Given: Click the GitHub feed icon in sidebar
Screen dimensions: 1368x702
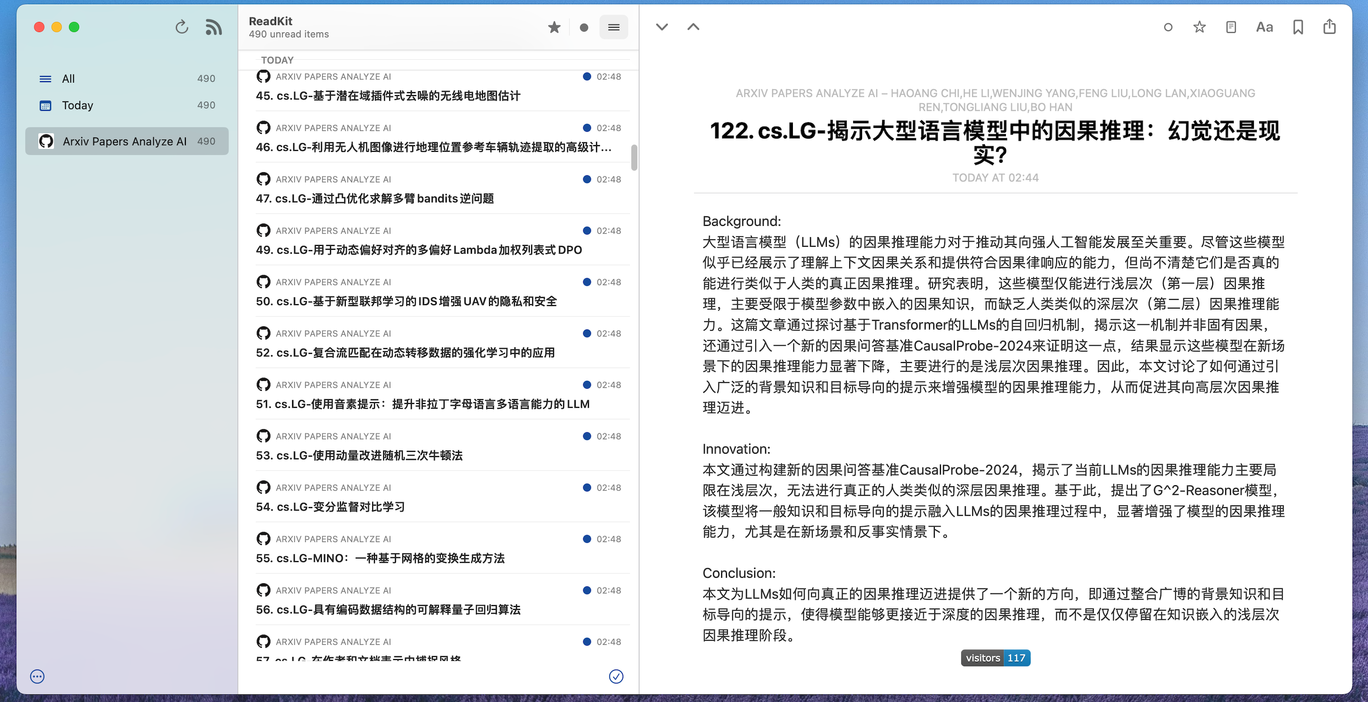Looking at the screenshot, I should pos(46,141).
